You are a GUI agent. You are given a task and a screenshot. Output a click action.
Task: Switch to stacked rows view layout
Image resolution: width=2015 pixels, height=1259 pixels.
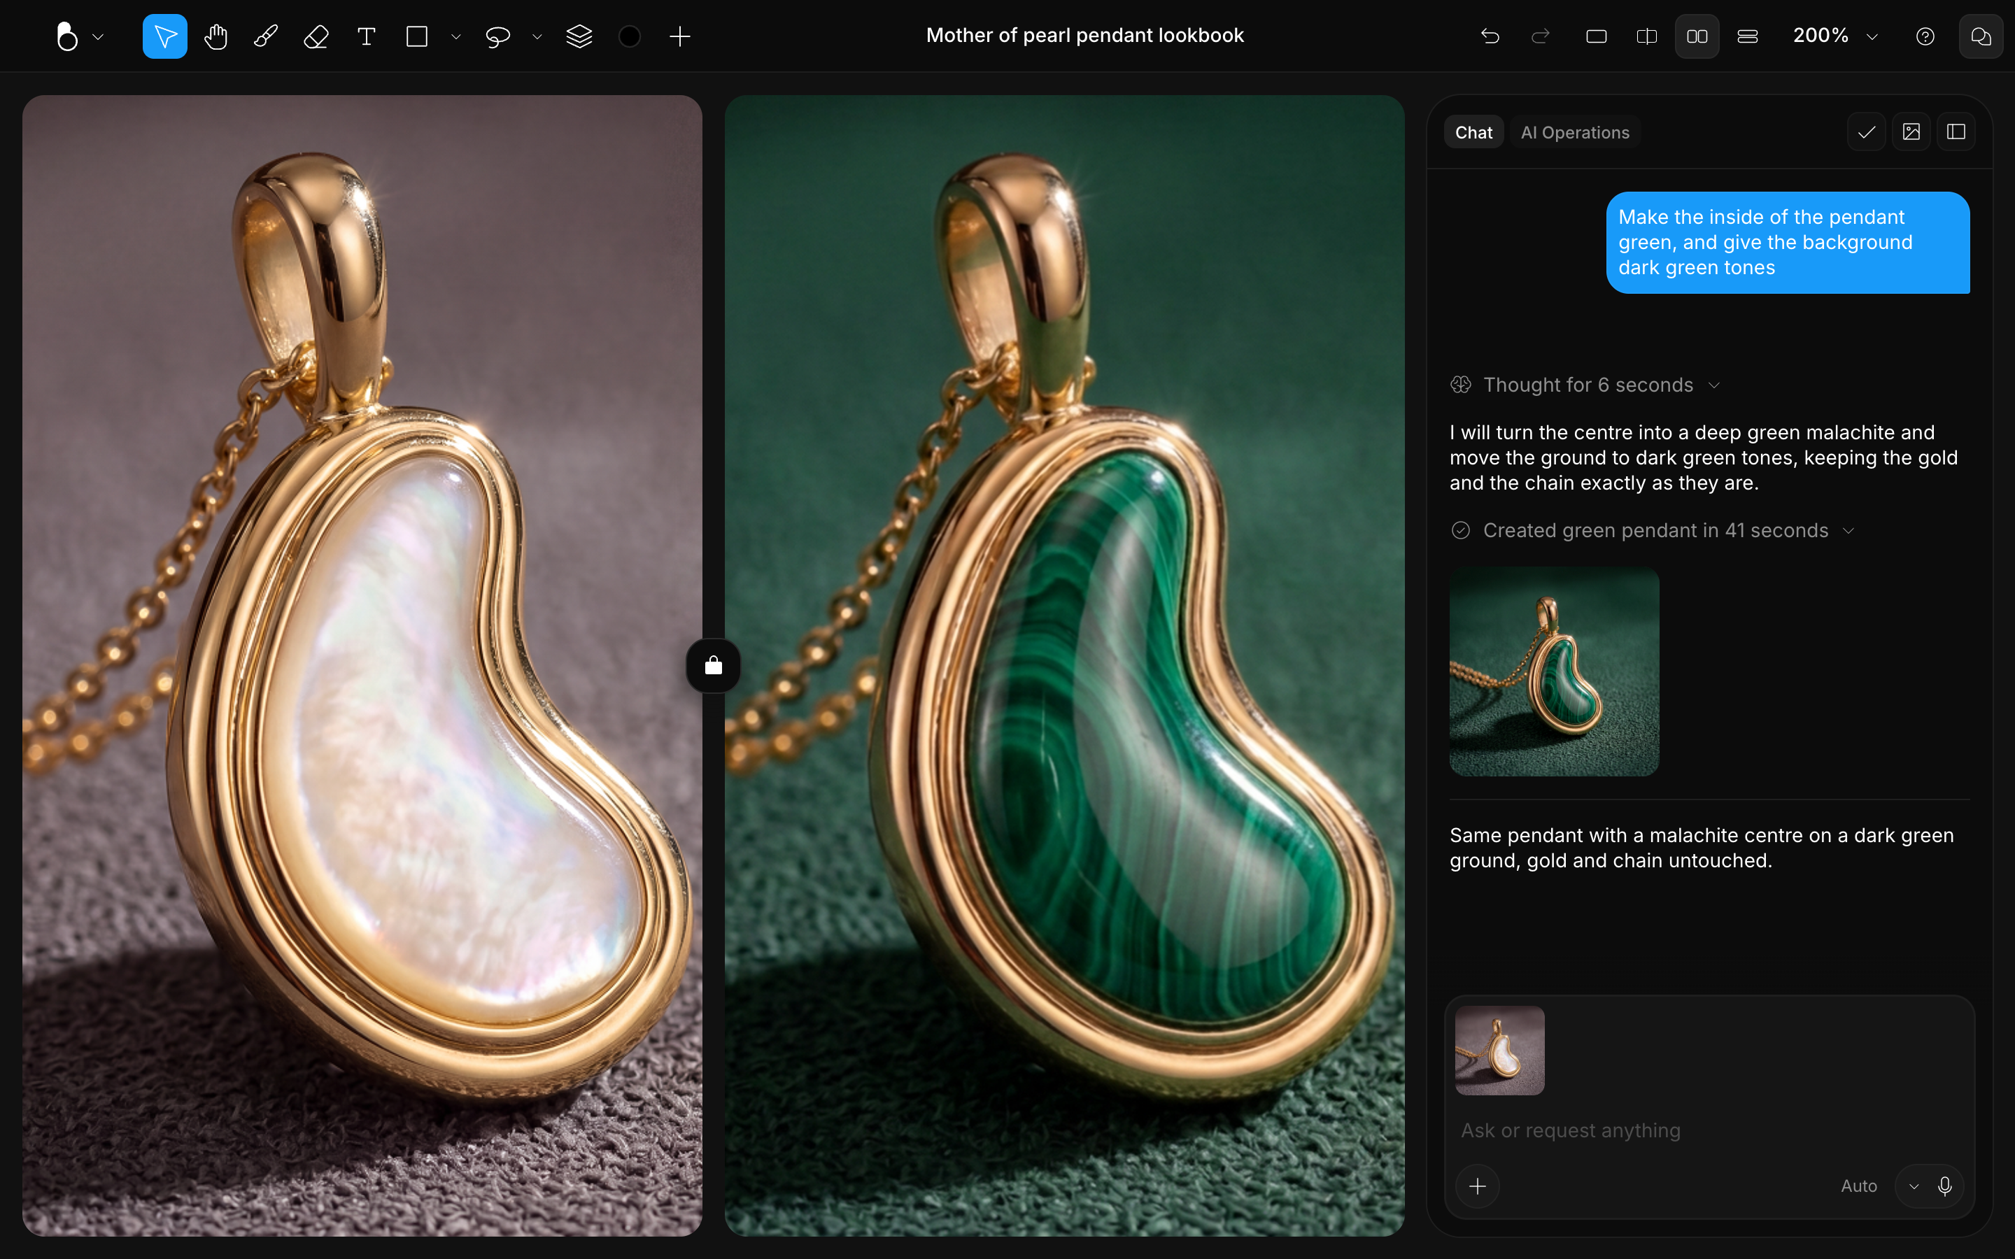pyautogui.click(x=1748, y=36)
